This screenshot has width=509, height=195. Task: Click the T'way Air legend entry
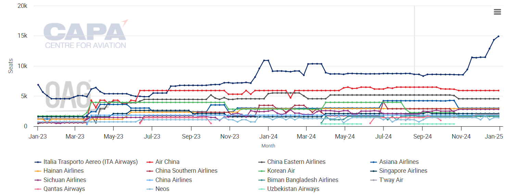tap(391, 180)
